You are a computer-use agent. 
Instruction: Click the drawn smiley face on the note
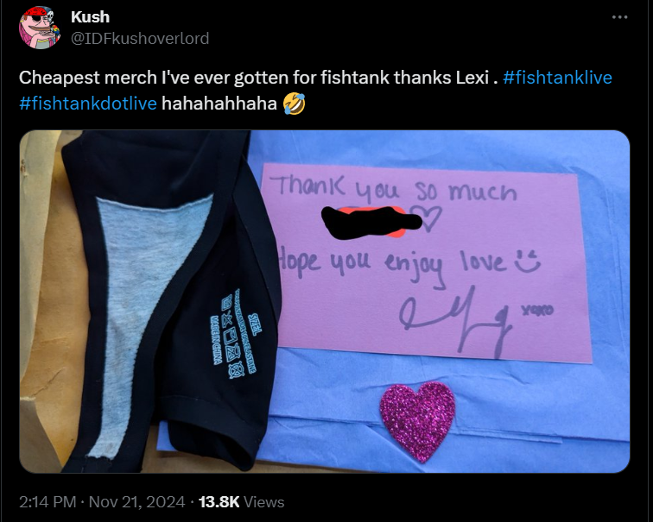tap(526, 261)
